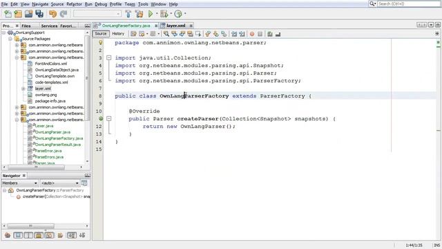The image size is (442, 249).
Task: Open the Debug Project dropdown arrow
Action: [x=171, y=14]
